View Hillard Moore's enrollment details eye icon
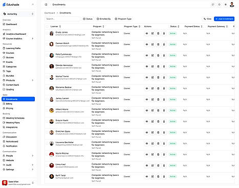This screenshot has height=188, width=239. [147, 110]
